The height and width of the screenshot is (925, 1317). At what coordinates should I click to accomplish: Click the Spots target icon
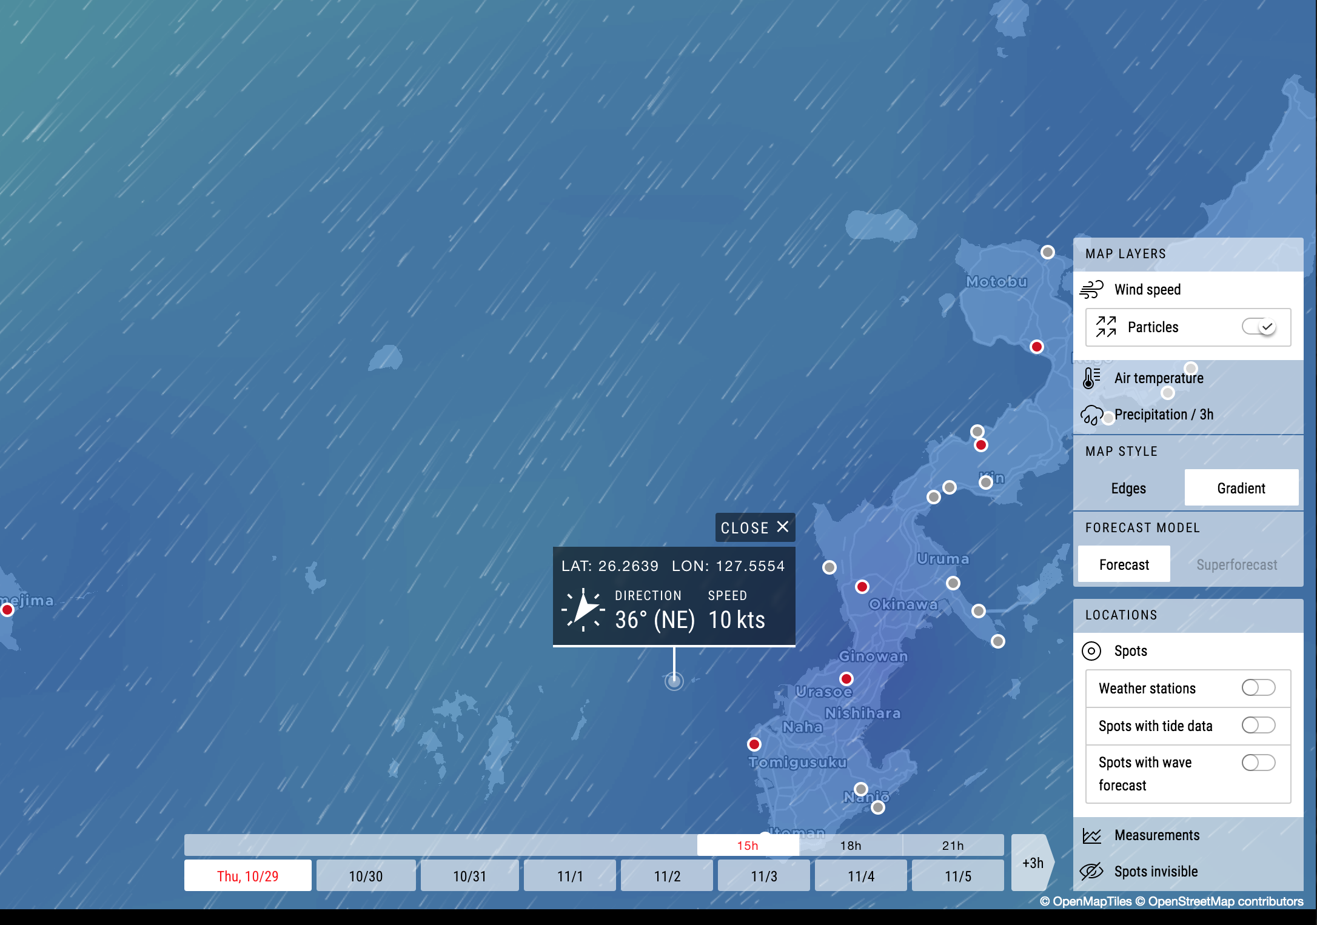click(x=1091, y=651)
